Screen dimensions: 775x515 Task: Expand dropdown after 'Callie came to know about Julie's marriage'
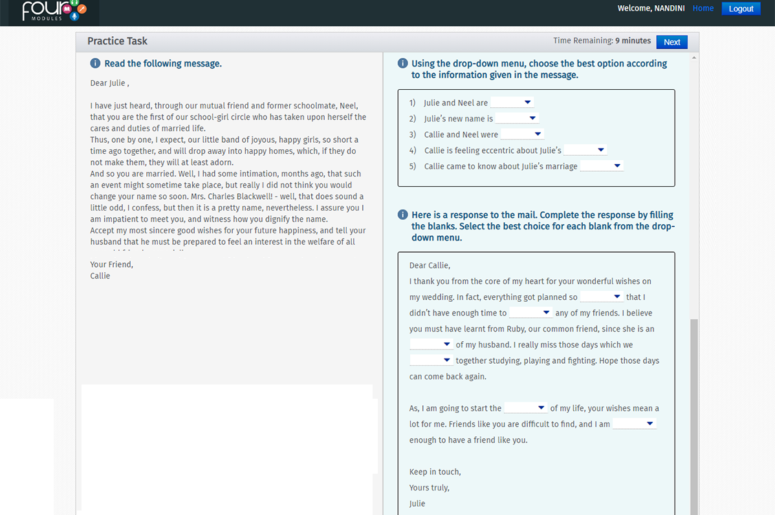[602, 165]
